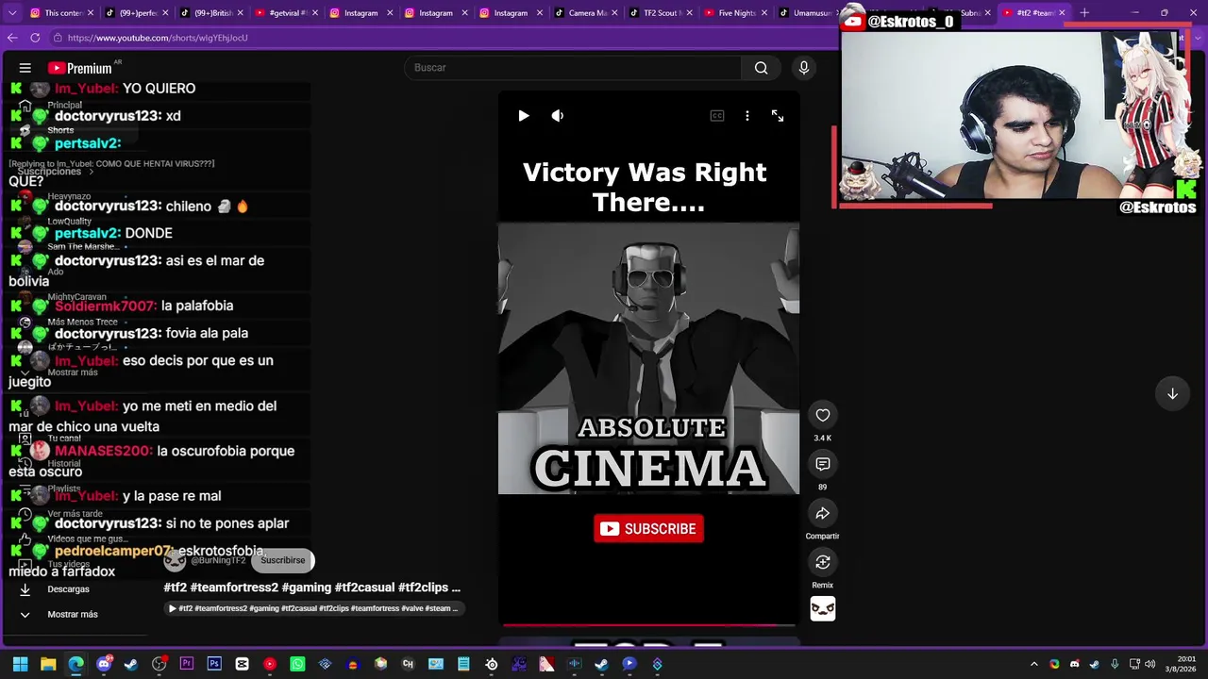The height and width of the screenshot is (679, 1208).
Task: Seek on the Short's red progress bar
Action: click(648, 624)
